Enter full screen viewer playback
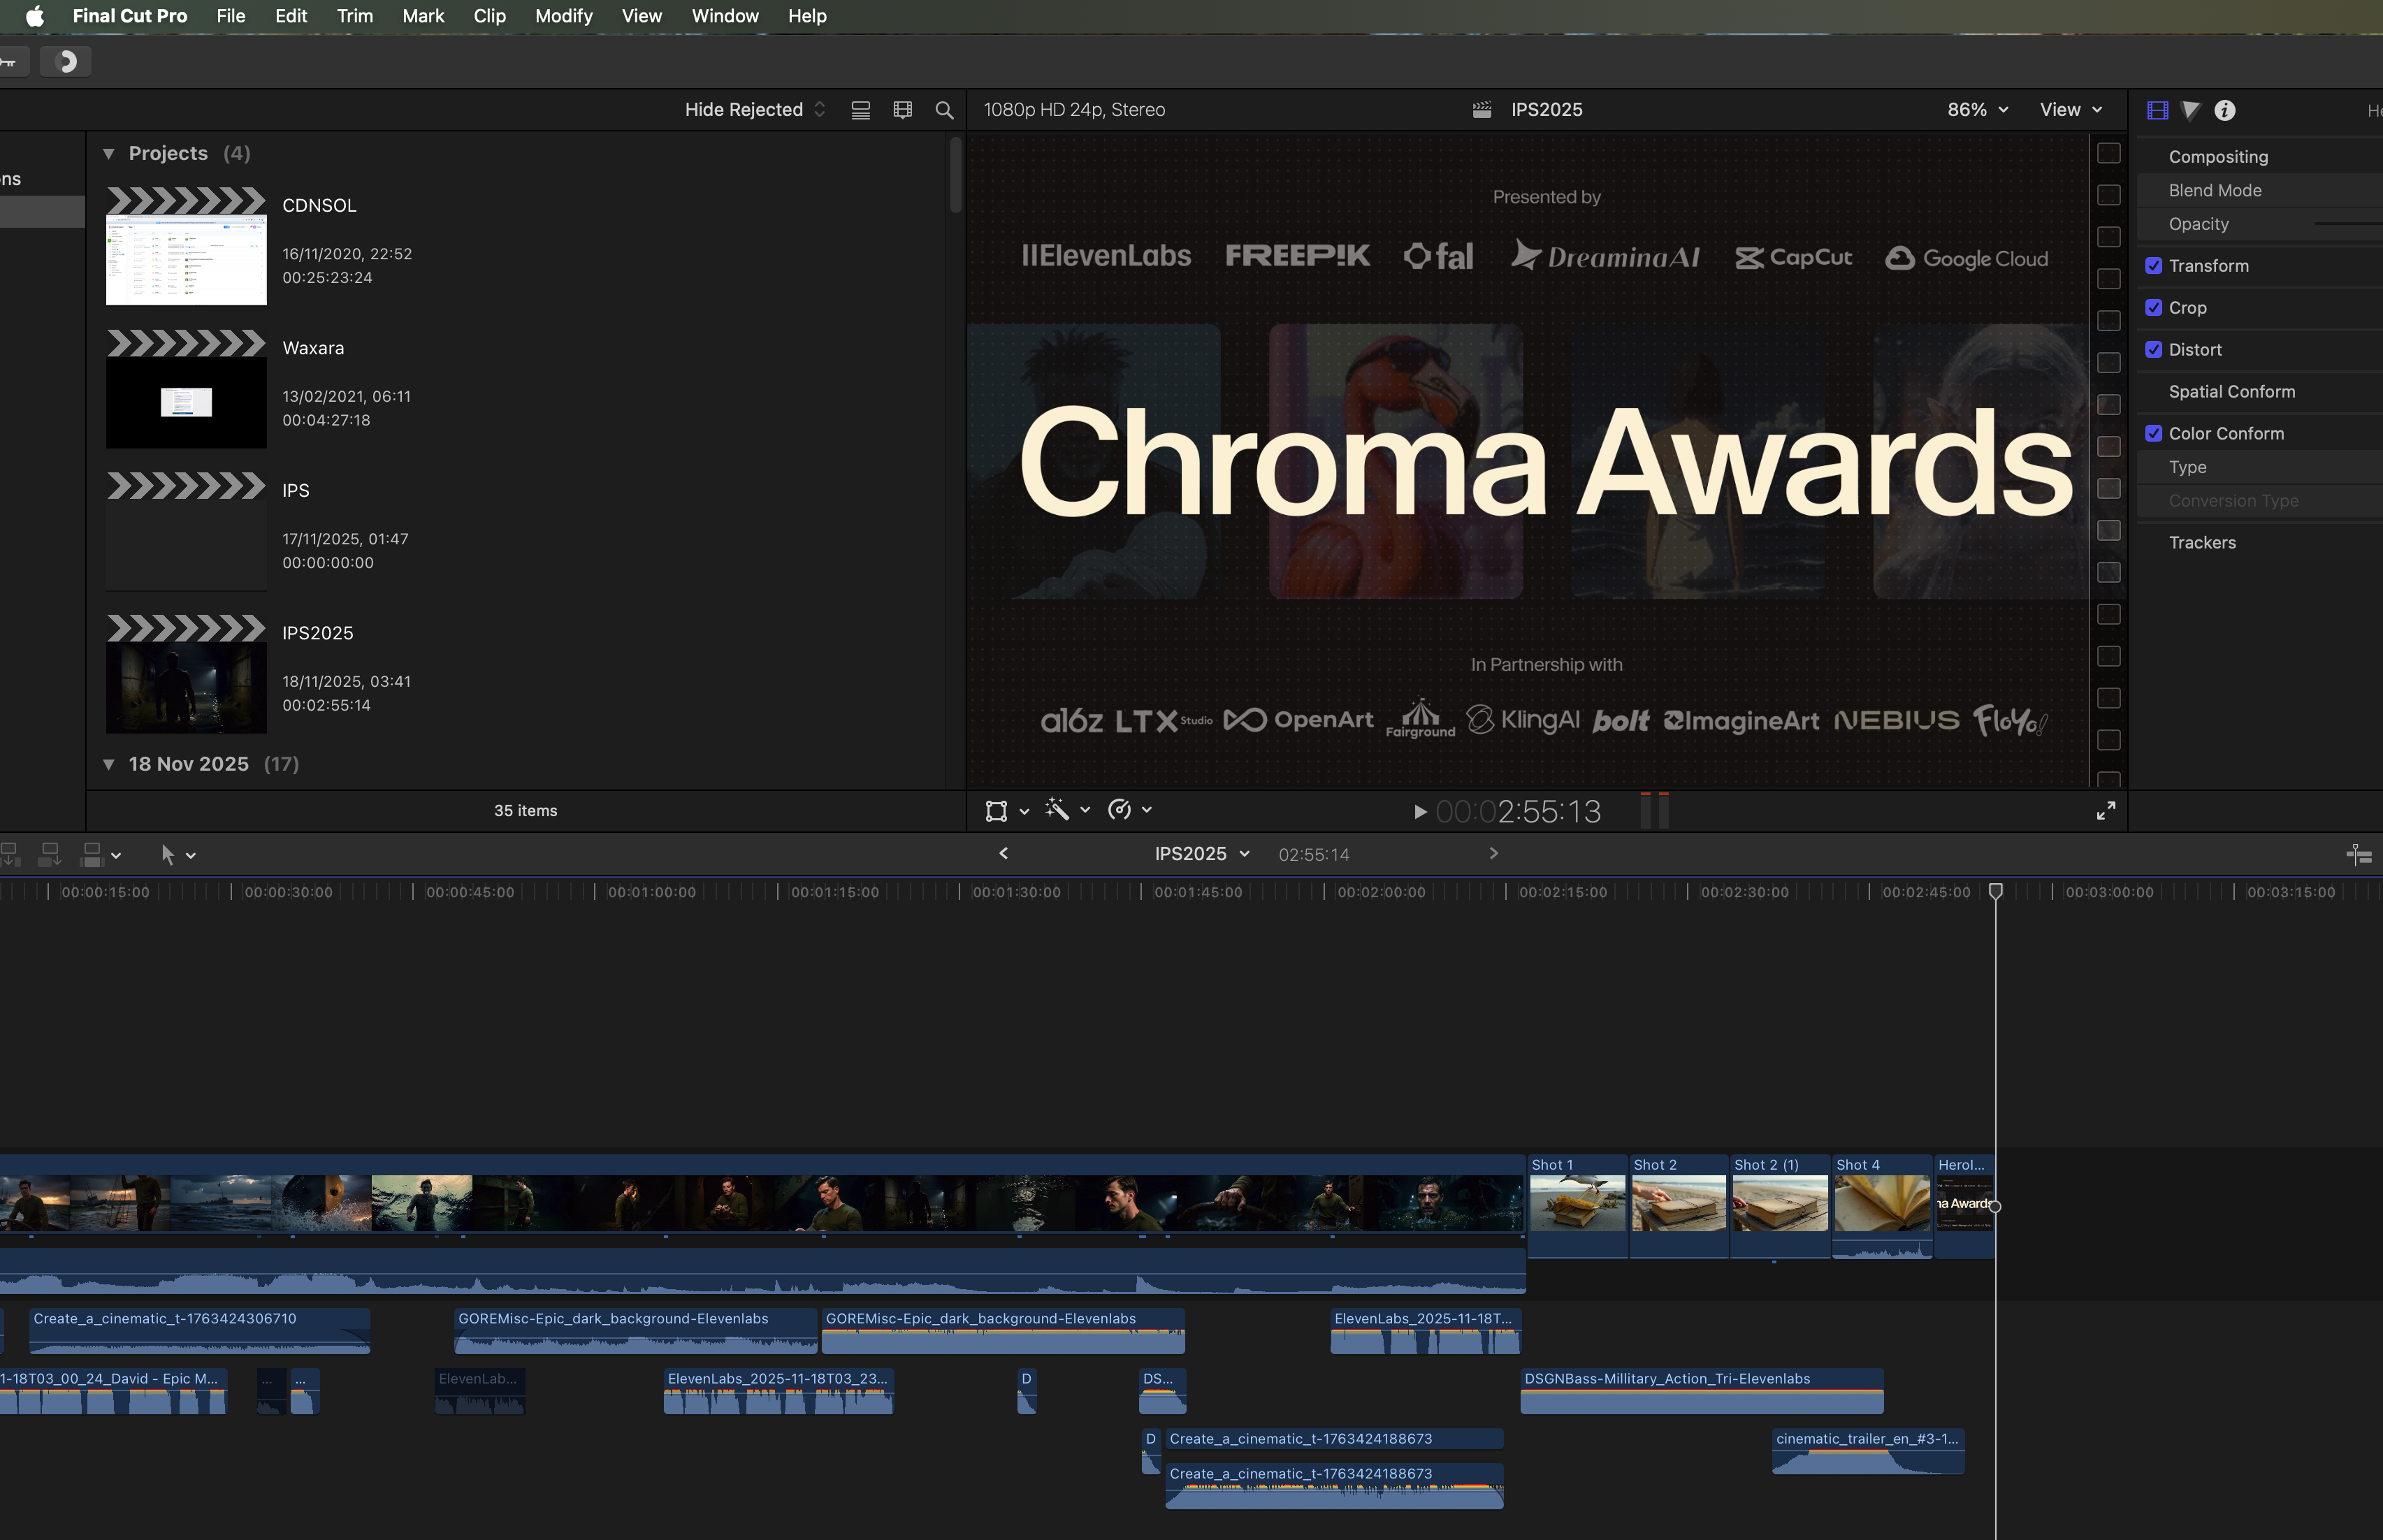This screenshot has width=2383, height=1540. coord(2105,811)
